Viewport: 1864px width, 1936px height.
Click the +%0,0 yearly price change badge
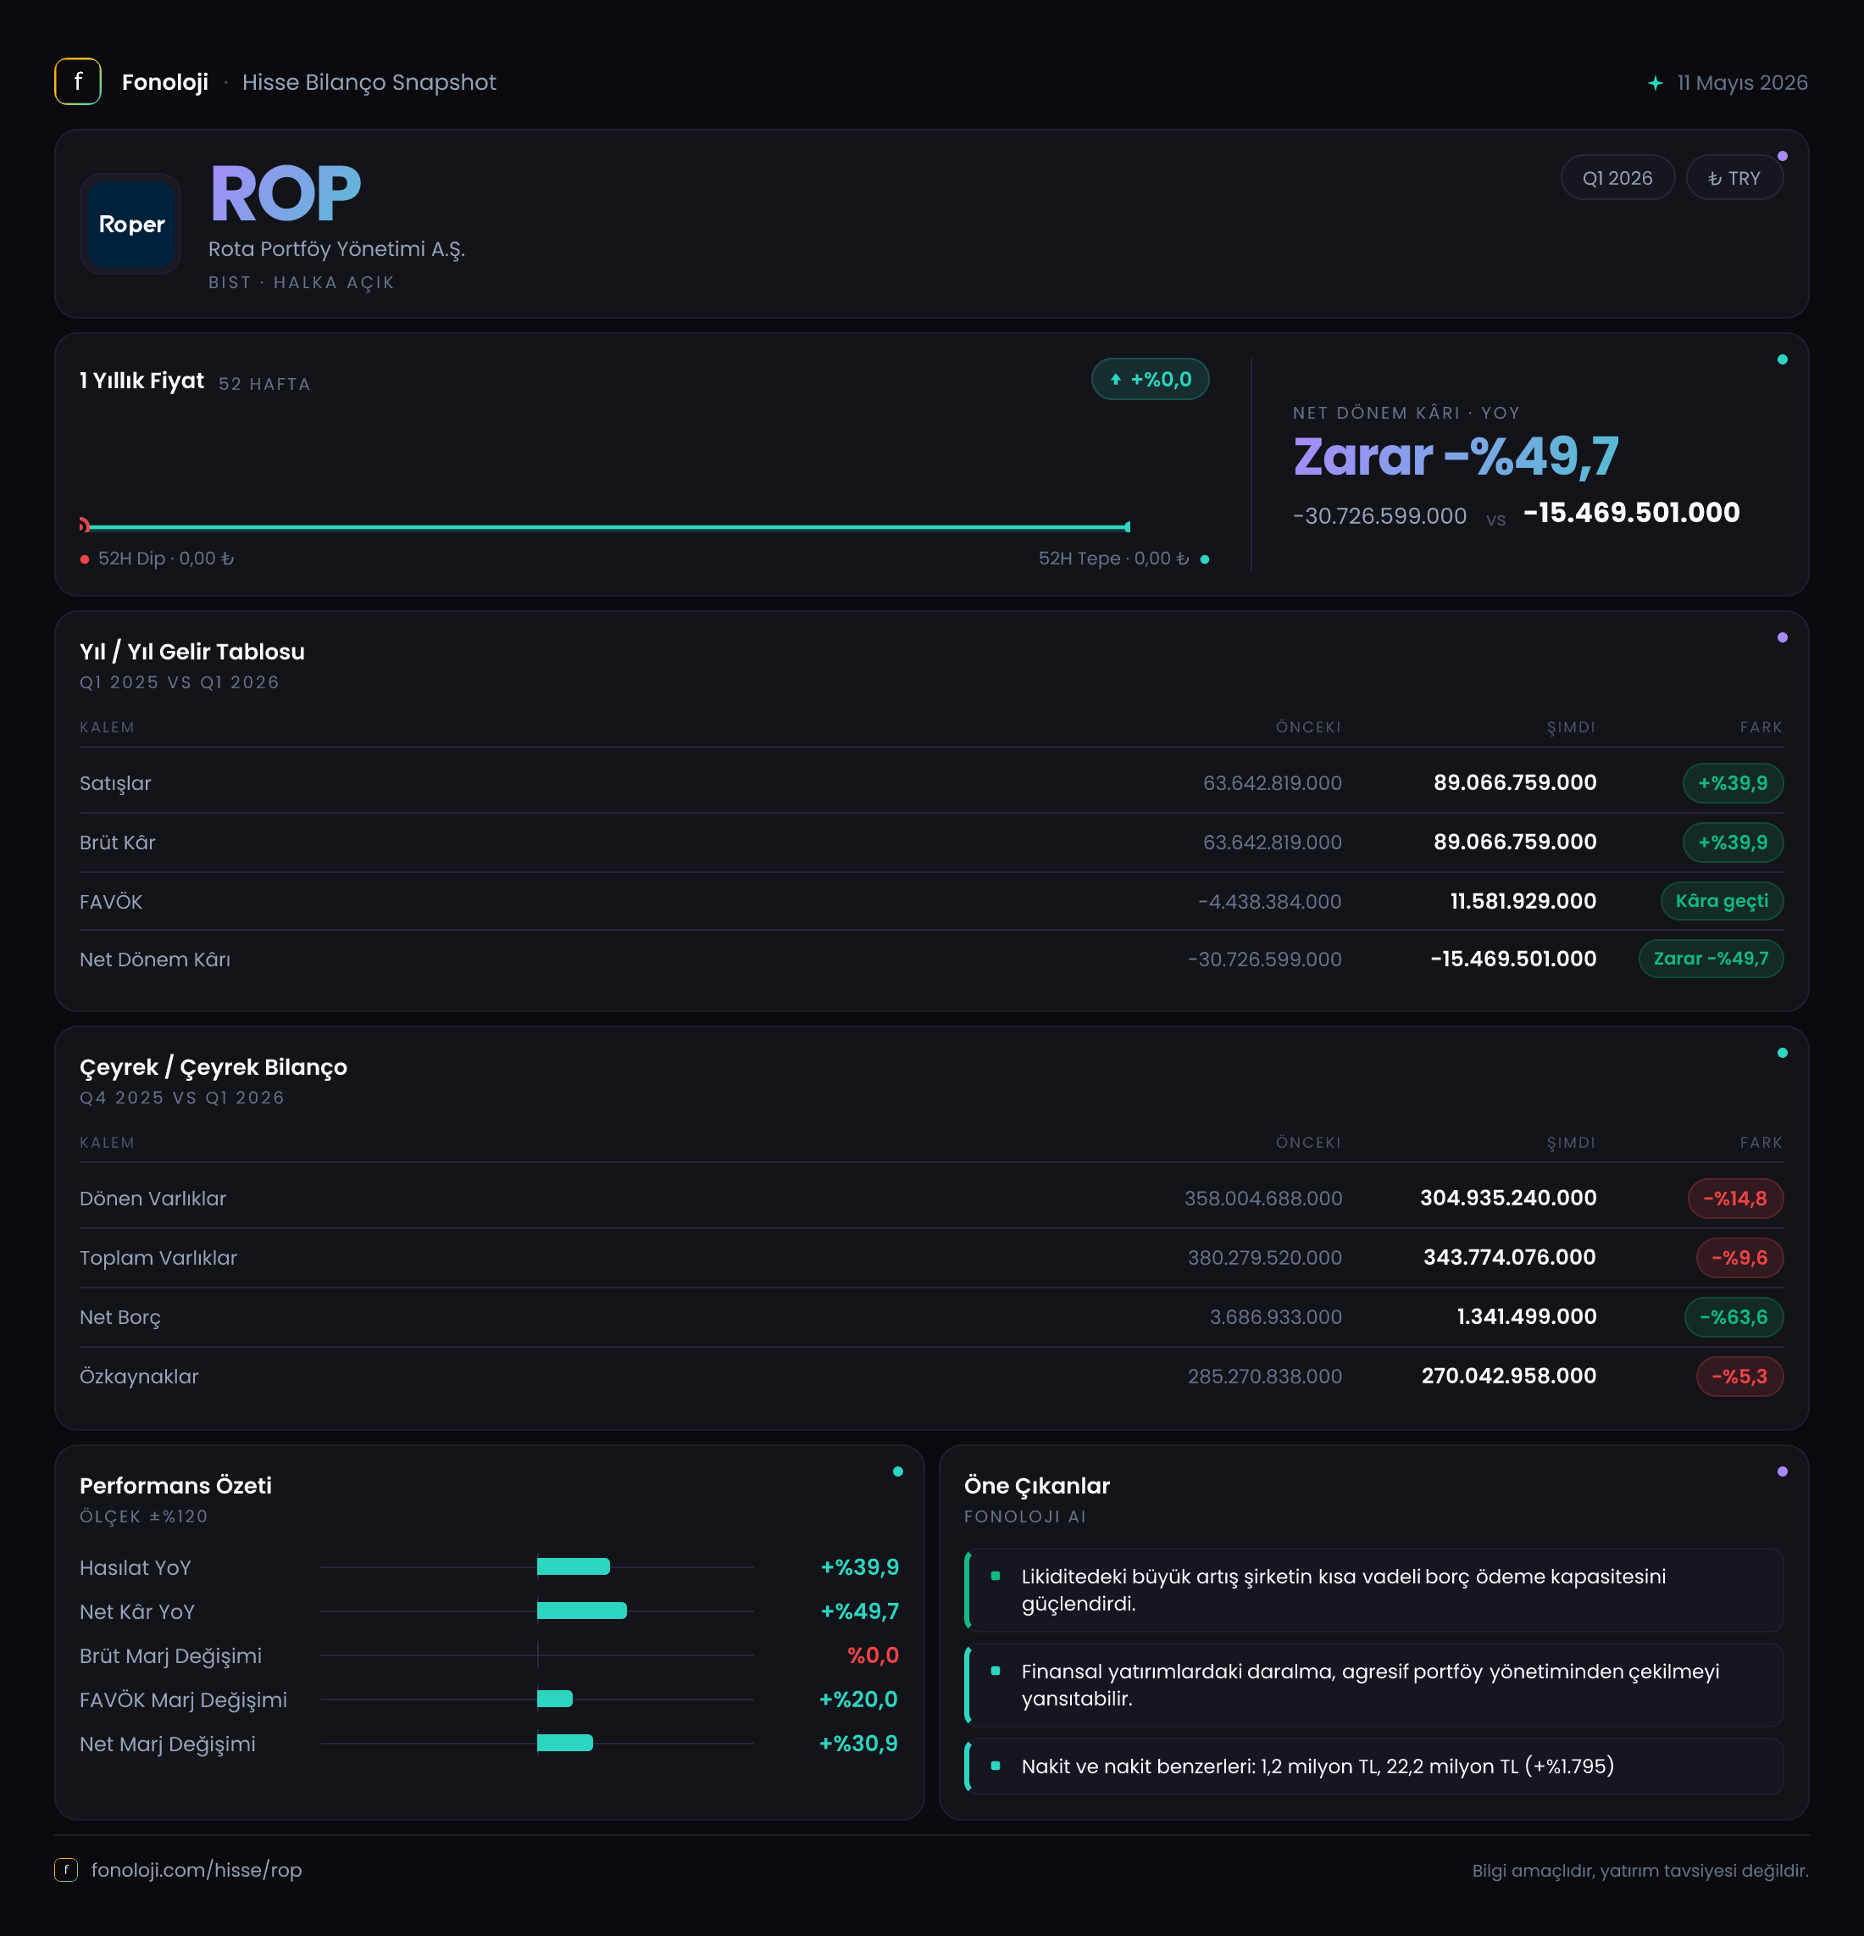[x=1151, y=379]
